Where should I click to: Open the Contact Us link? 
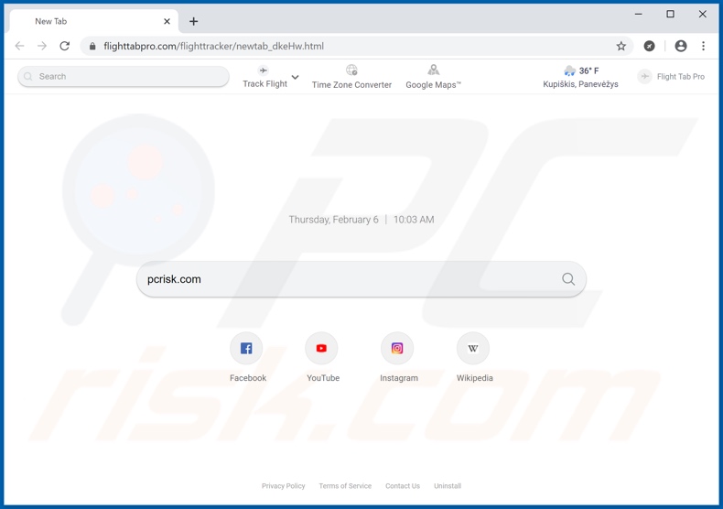[x=403, y=486]
